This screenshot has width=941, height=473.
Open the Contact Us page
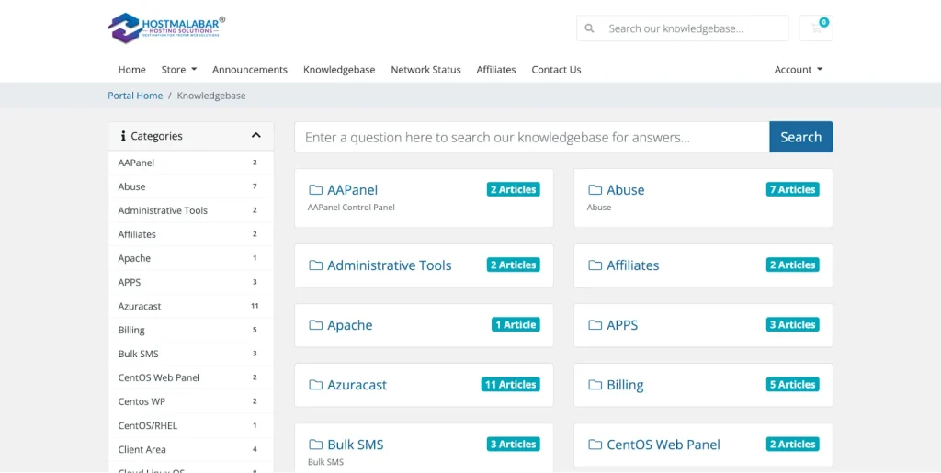(x=556, y=70)
